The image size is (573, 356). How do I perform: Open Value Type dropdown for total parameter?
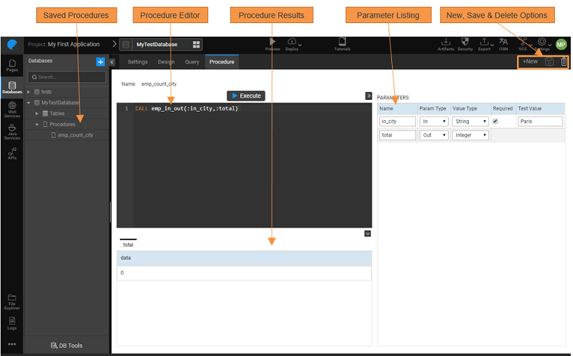(470, 135)
